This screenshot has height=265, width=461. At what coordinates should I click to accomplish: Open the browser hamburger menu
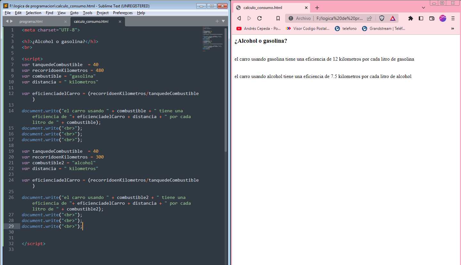[x=453, y=18]
